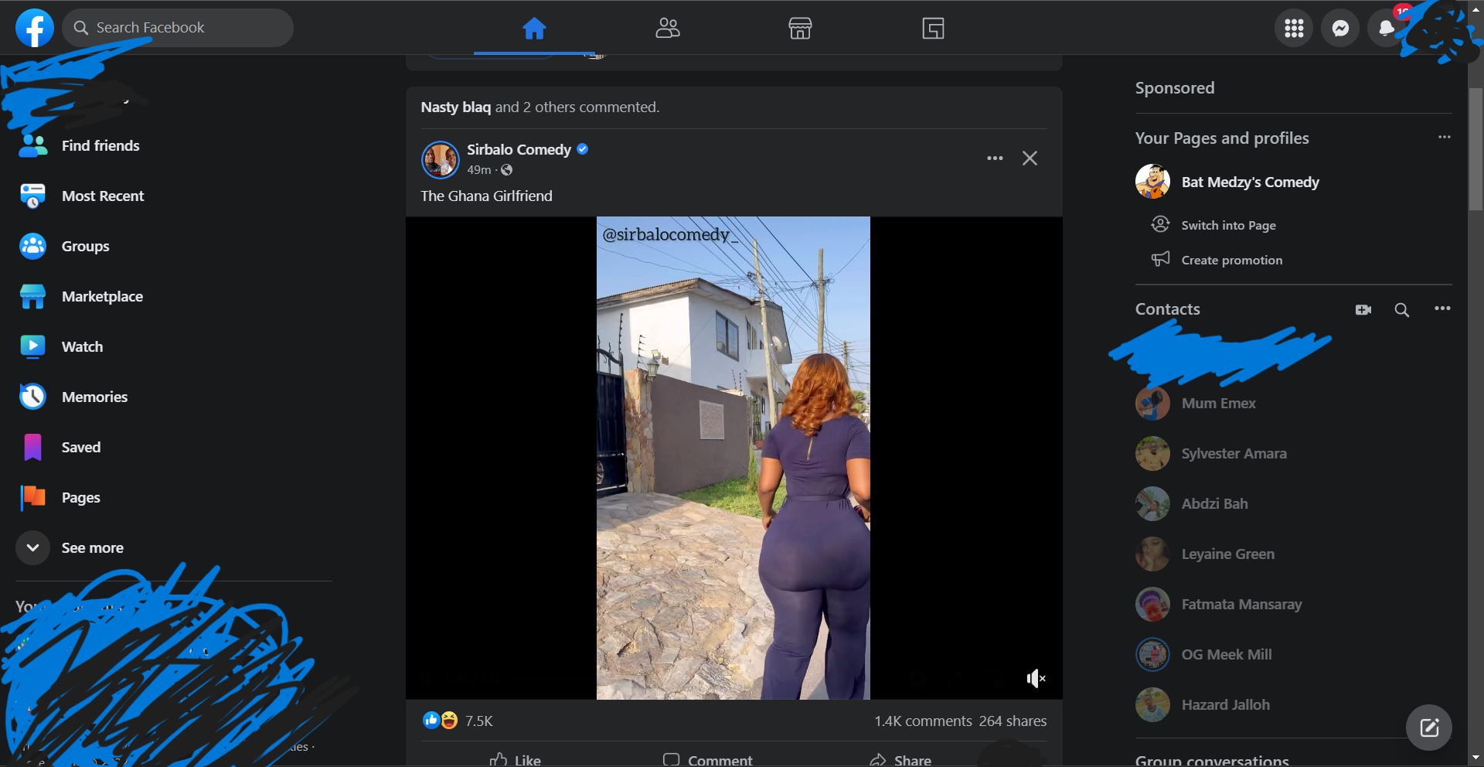The height and width of the screenshot is (767, 1484).
Task: View the 1.4K comments on the post
Action: click(x=922, y=721)
